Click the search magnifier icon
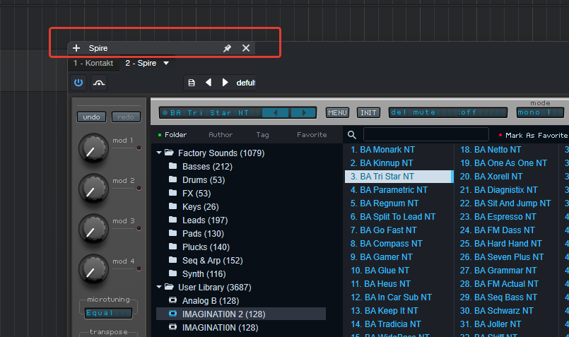Viewport: 569px width, 337px height. click(x=351, y=135)
